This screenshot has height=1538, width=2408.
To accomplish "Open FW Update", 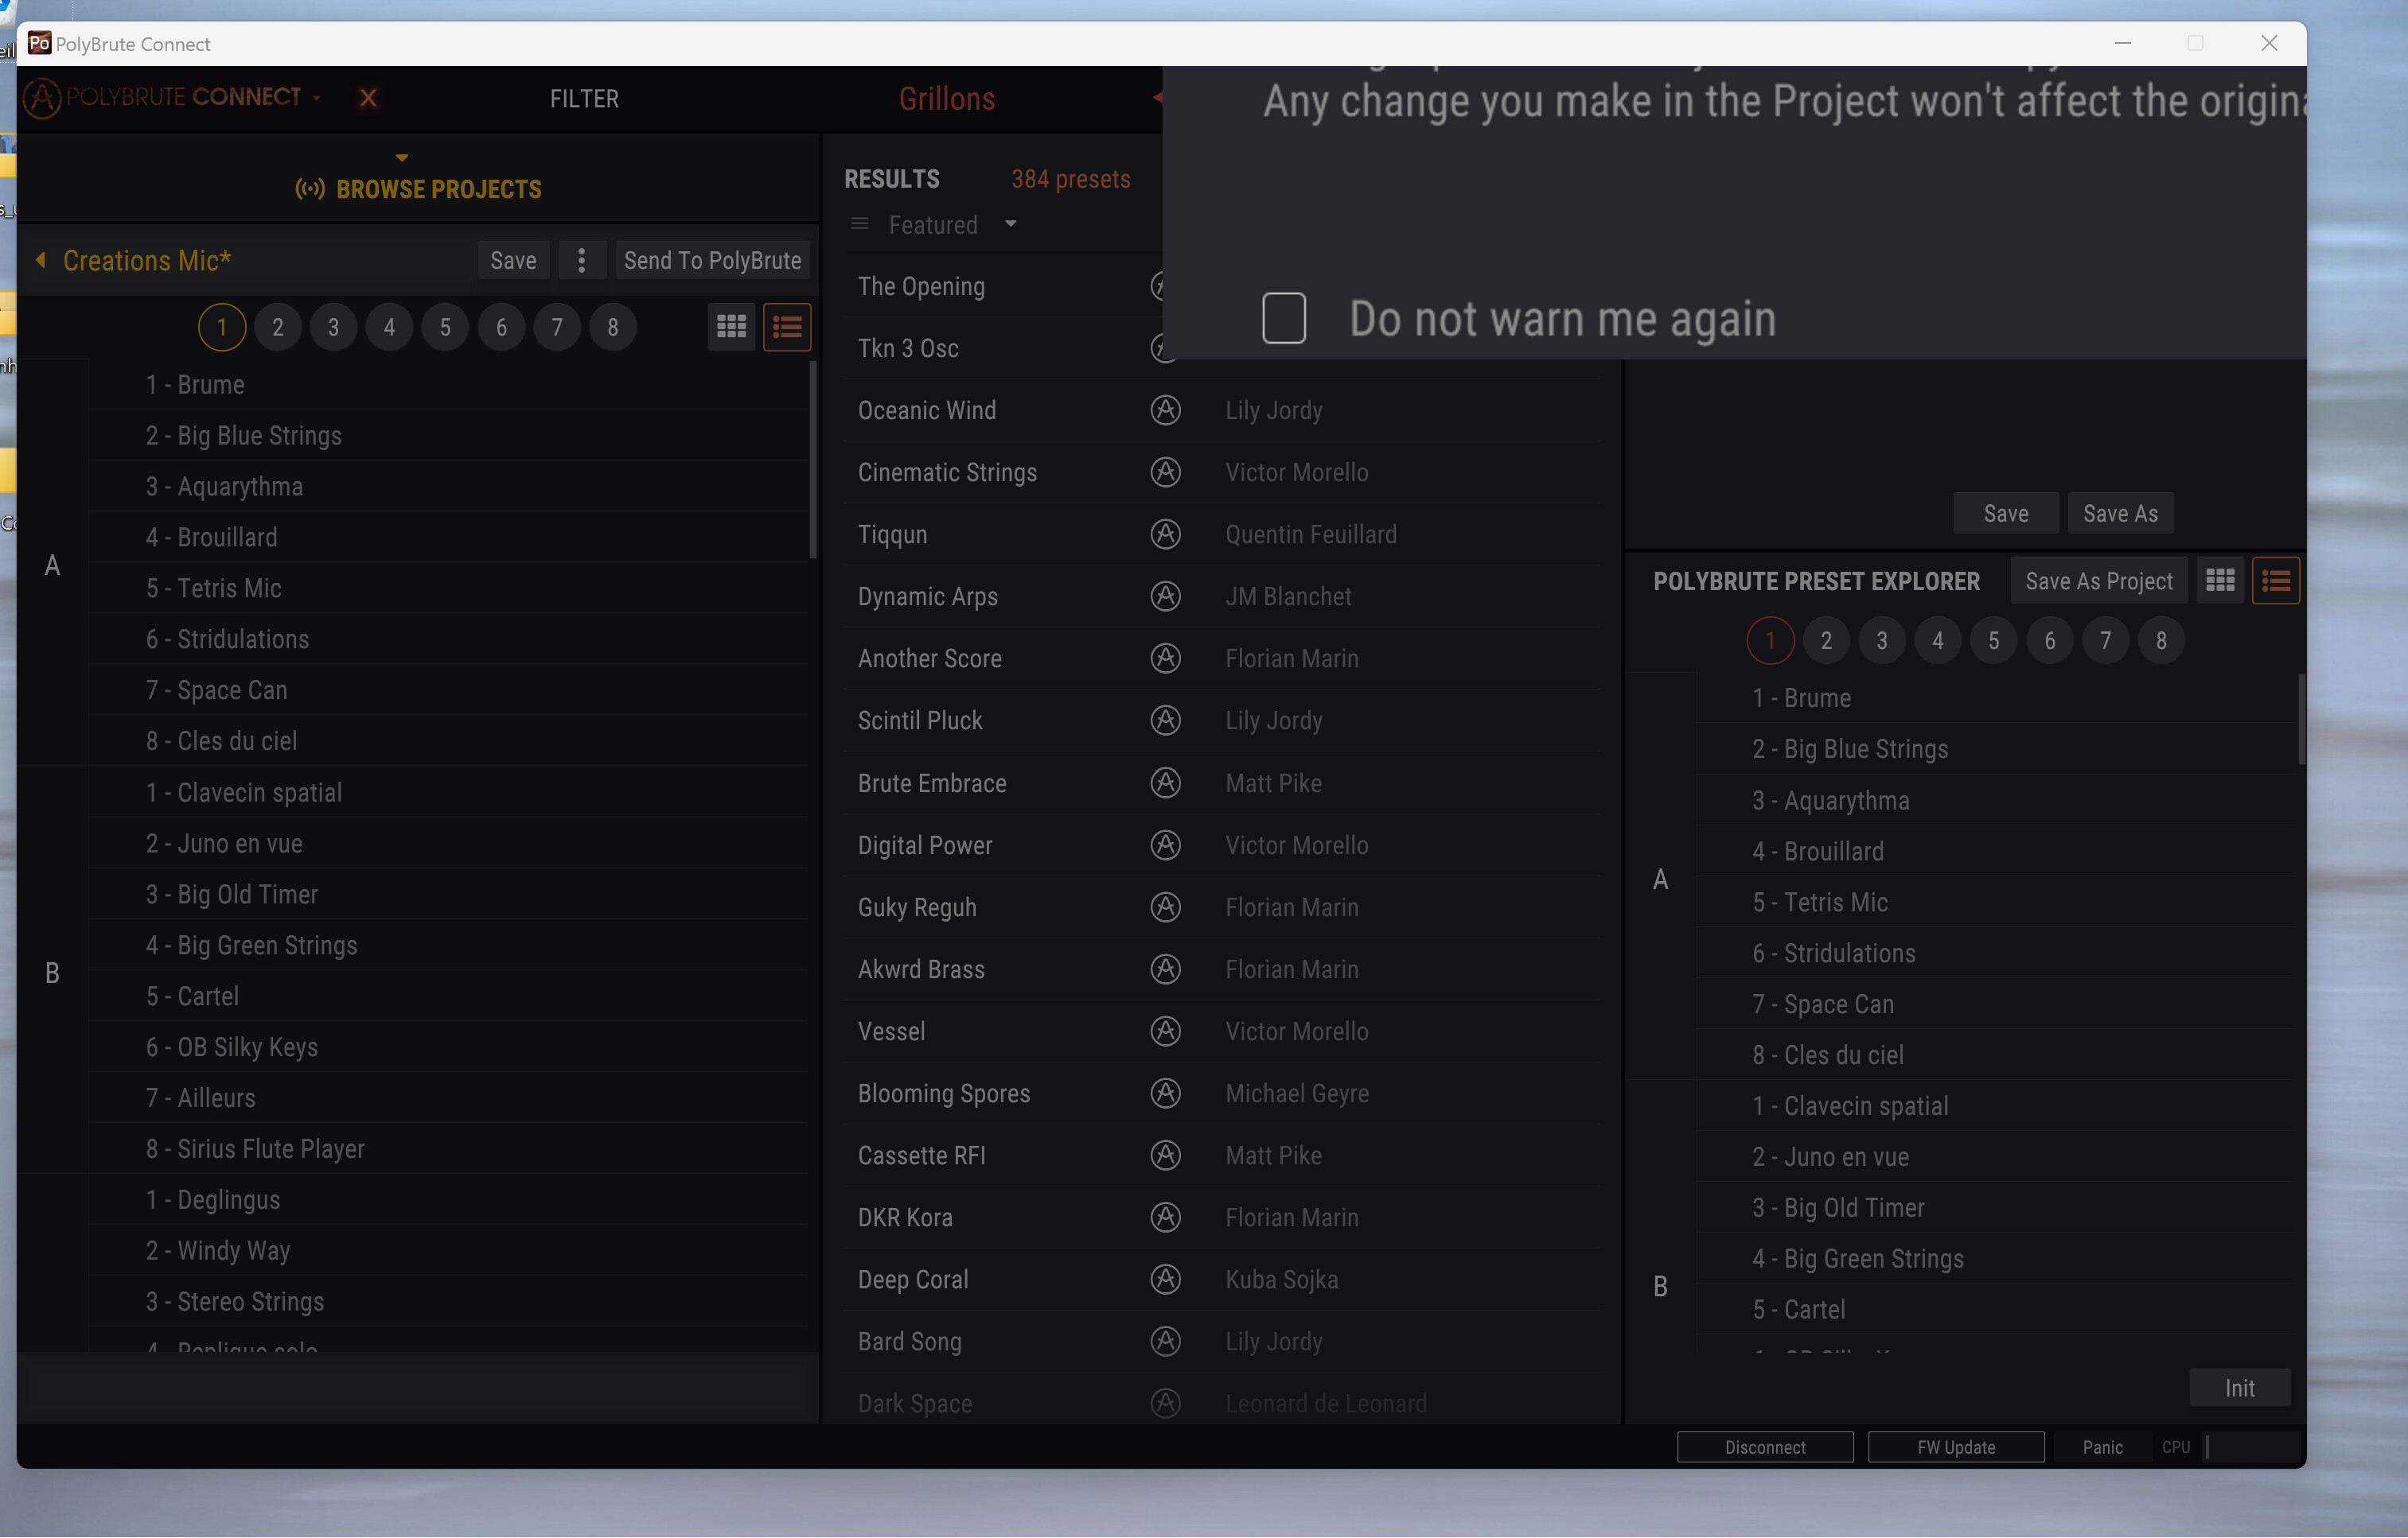I will point(1956,1448).
